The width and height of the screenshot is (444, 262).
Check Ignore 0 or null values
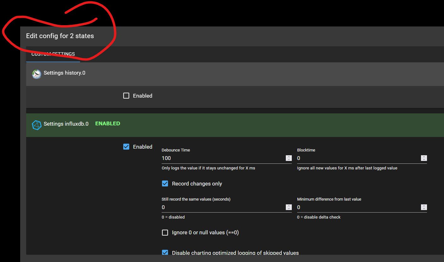(165, 232)
